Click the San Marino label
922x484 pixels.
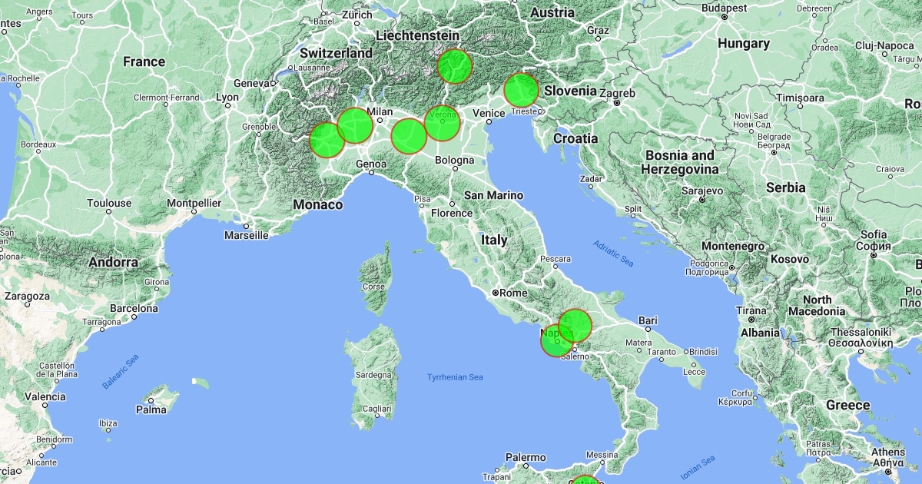tap(494, 195)
